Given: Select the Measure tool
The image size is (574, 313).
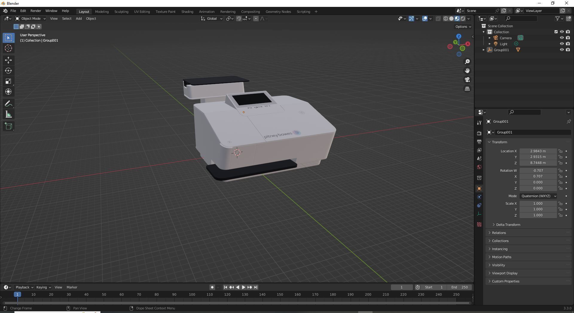Looking at the screenshot, I should coord(8,114).
